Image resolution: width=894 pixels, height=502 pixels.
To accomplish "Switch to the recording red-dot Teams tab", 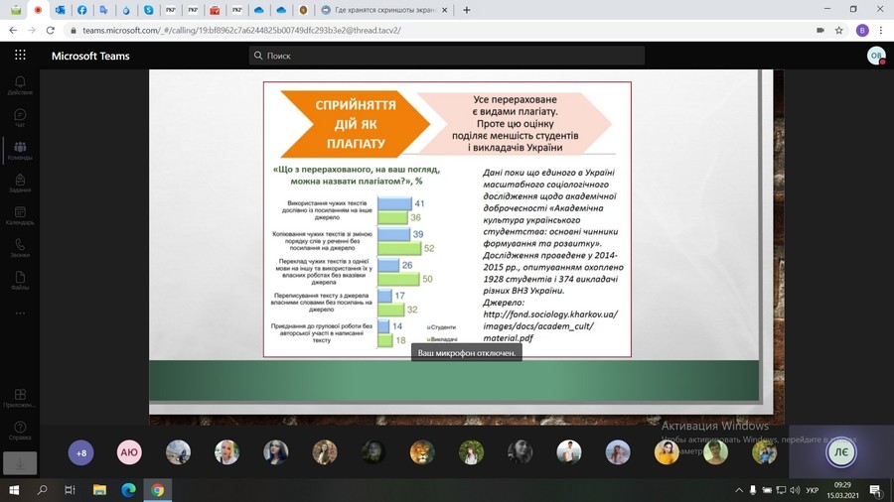I will click(38, 10).
